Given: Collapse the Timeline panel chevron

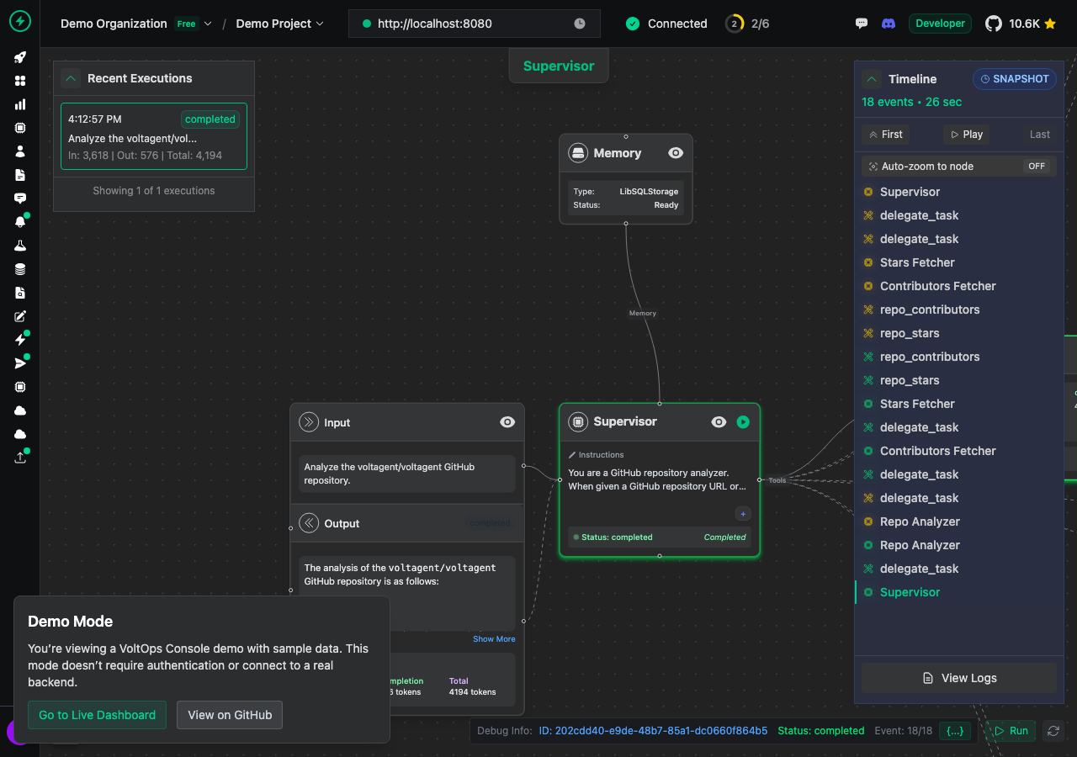Looking at the screenshot, I should (x=872, y=79).
